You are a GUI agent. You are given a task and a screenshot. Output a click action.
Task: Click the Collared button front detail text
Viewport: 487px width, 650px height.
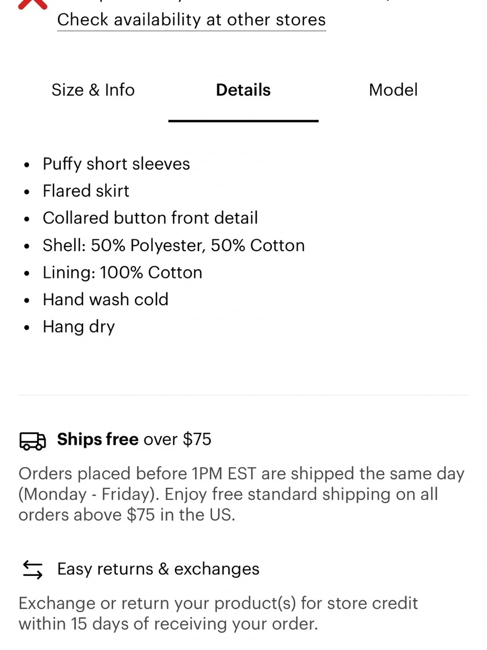click(150, 218)
